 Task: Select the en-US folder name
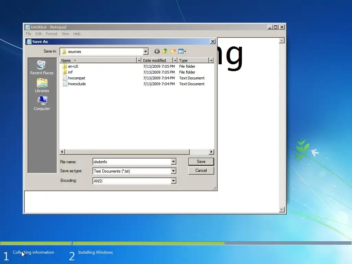[x=73, y=66]
